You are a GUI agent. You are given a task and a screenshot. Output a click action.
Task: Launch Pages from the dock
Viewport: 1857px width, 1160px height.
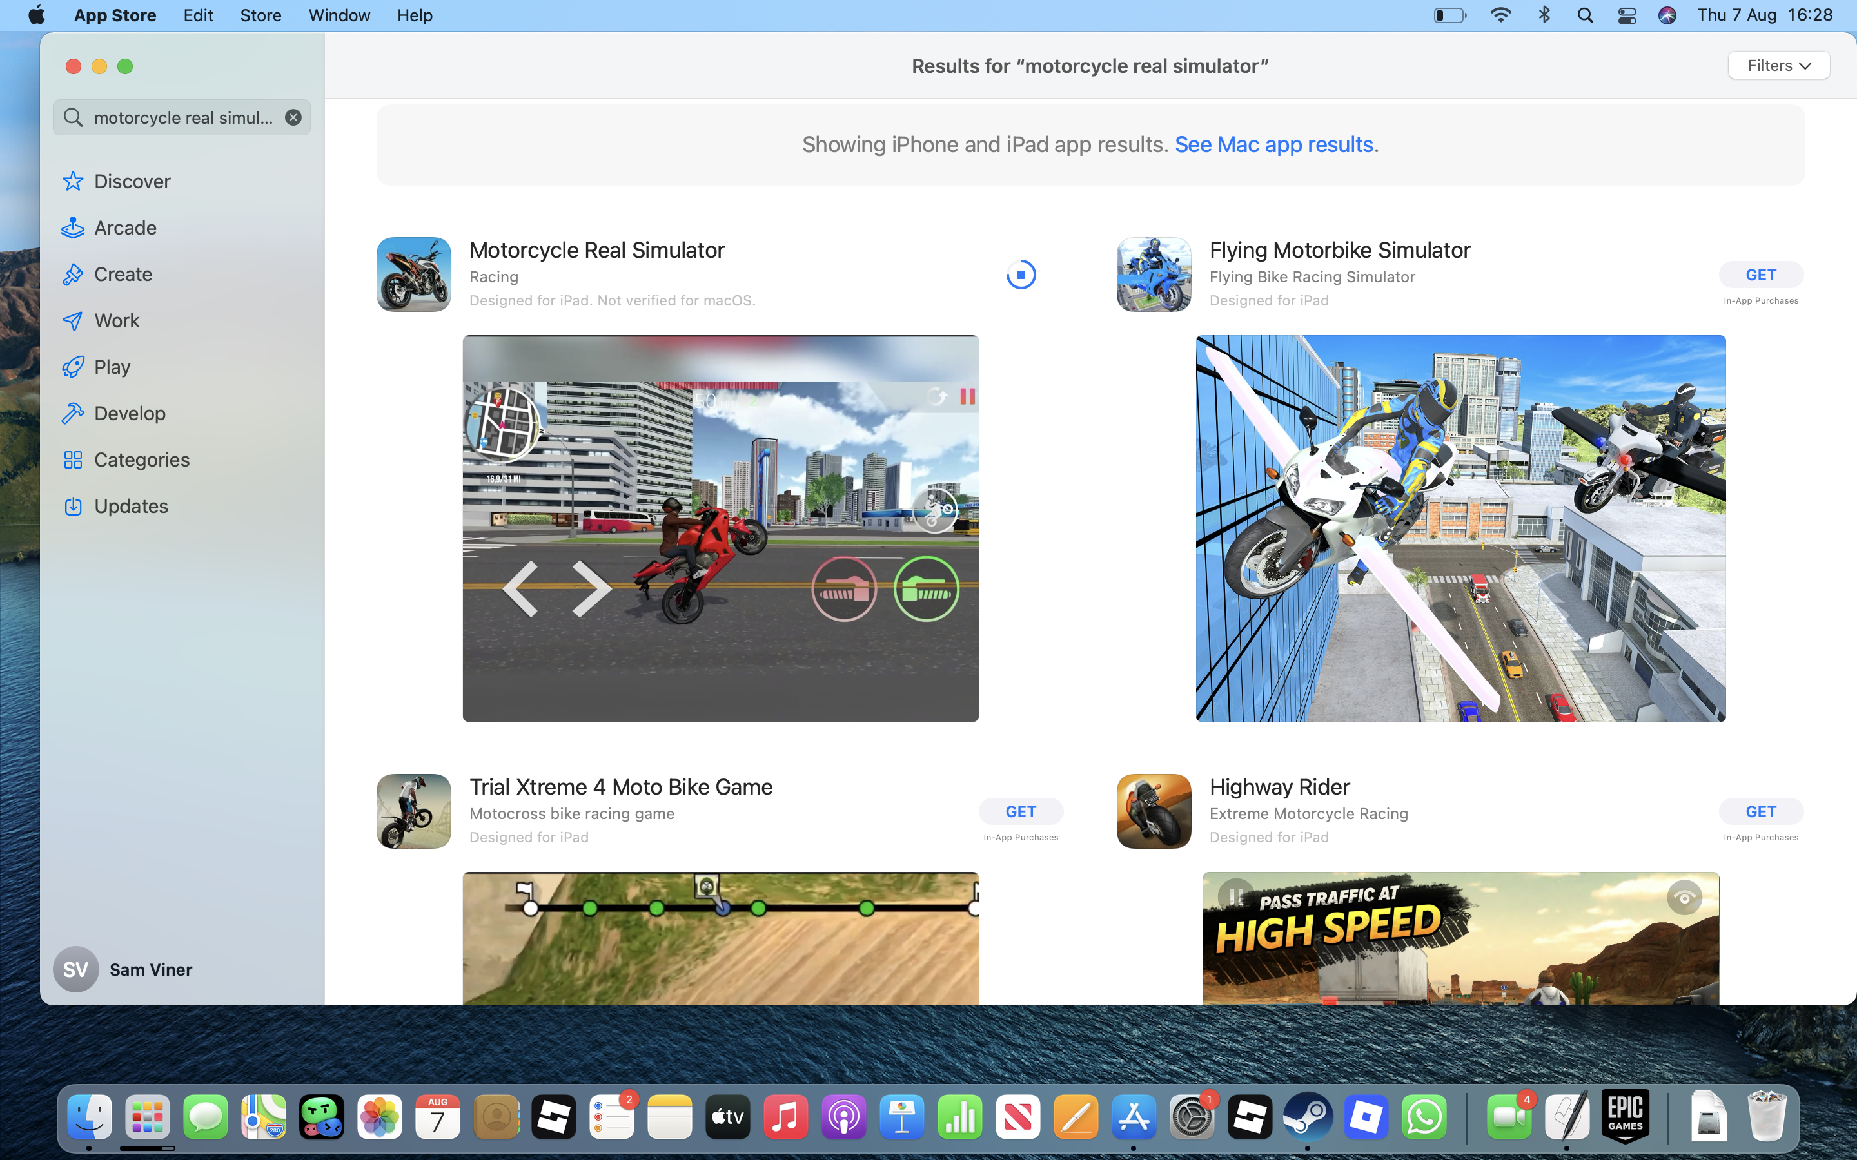[1076, 1116]
